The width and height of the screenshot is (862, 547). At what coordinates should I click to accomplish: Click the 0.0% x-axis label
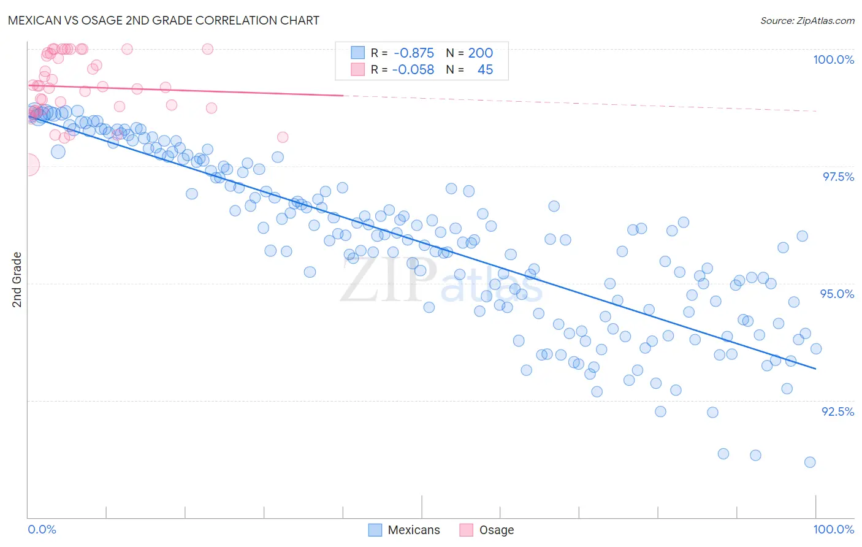(42, 529)
